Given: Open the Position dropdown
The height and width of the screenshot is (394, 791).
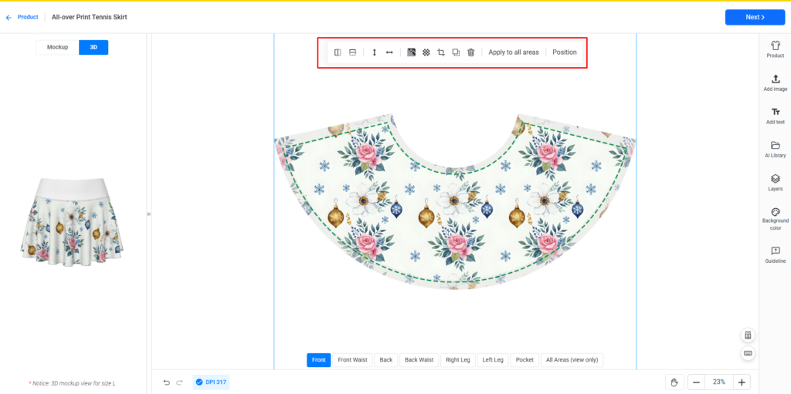Looking at the screenshot, I should 564,52.
